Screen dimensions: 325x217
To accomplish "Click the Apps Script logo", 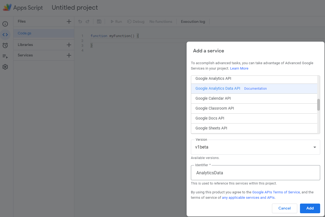I will [x=7, y=8].
